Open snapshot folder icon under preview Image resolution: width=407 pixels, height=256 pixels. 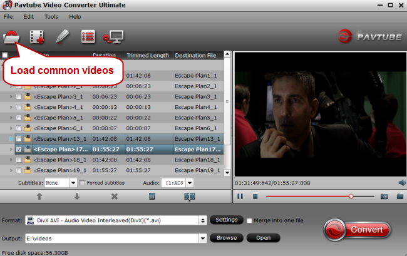400,197
